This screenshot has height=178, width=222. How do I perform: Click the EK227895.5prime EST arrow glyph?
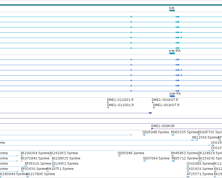[28, 177]
